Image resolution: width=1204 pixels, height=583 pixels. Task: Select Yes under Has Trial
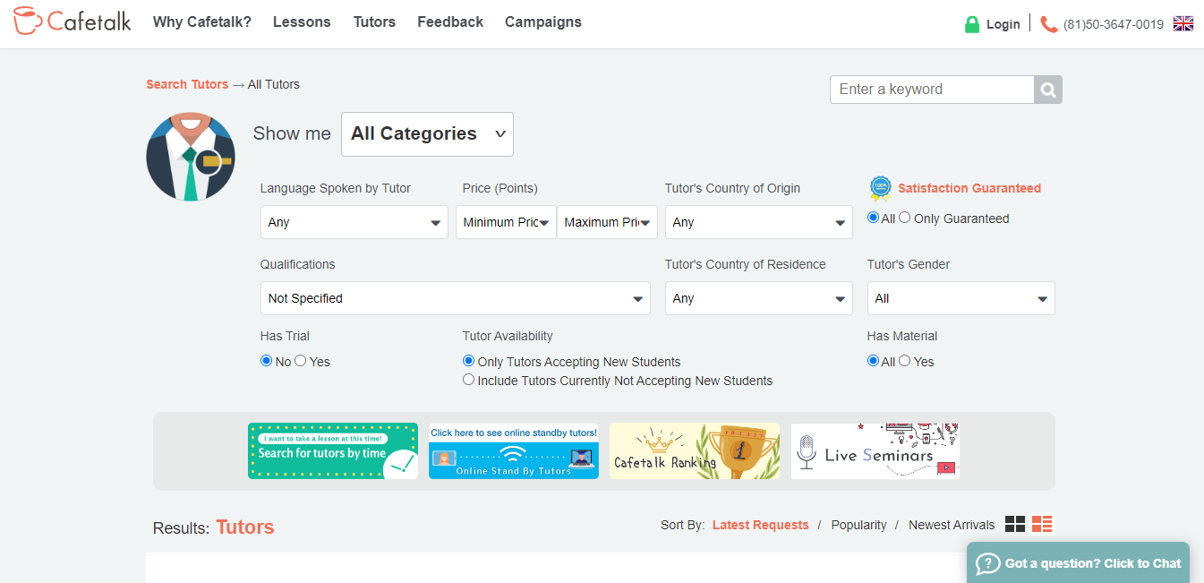tap(301, 361)
